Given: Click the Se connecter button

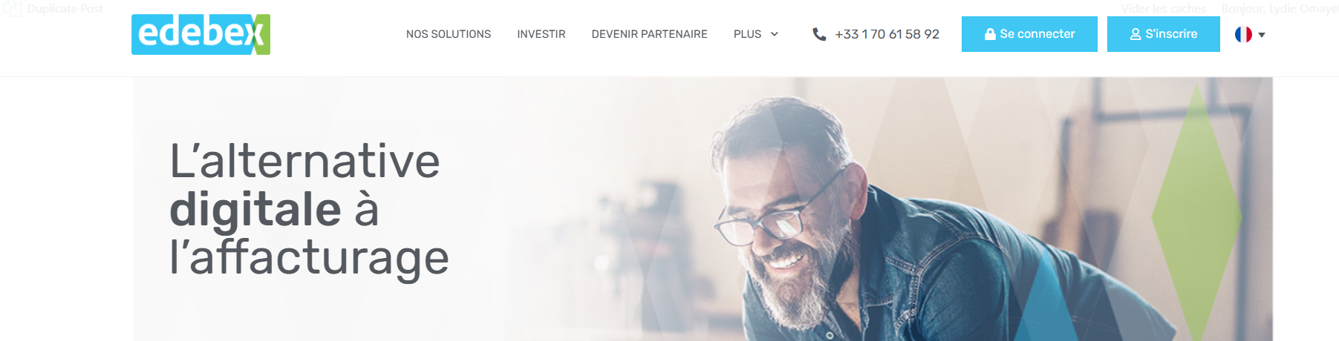Looking at the screenshot, I should [x=1029, y=34].
